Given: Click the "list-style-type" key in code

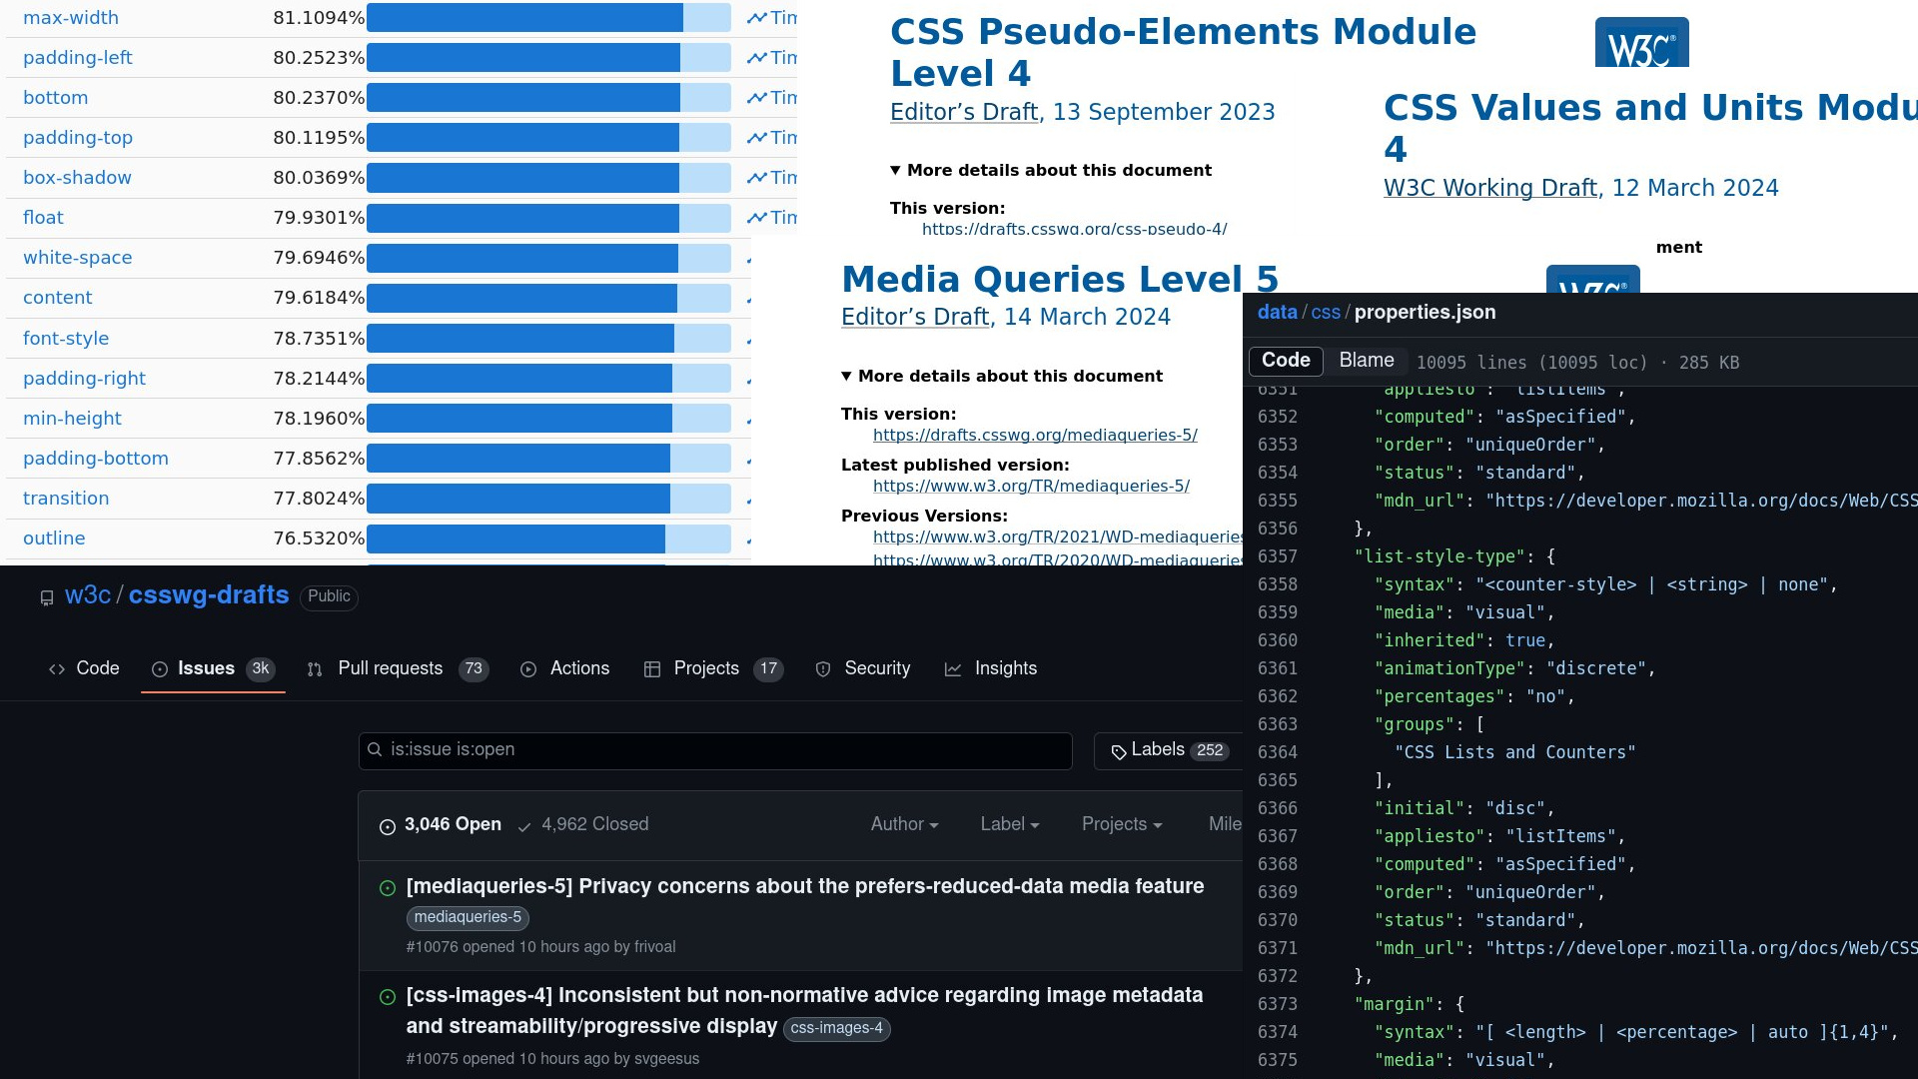Looking at the screenshot, I should pyautogui.click(x=1439, y=556).
